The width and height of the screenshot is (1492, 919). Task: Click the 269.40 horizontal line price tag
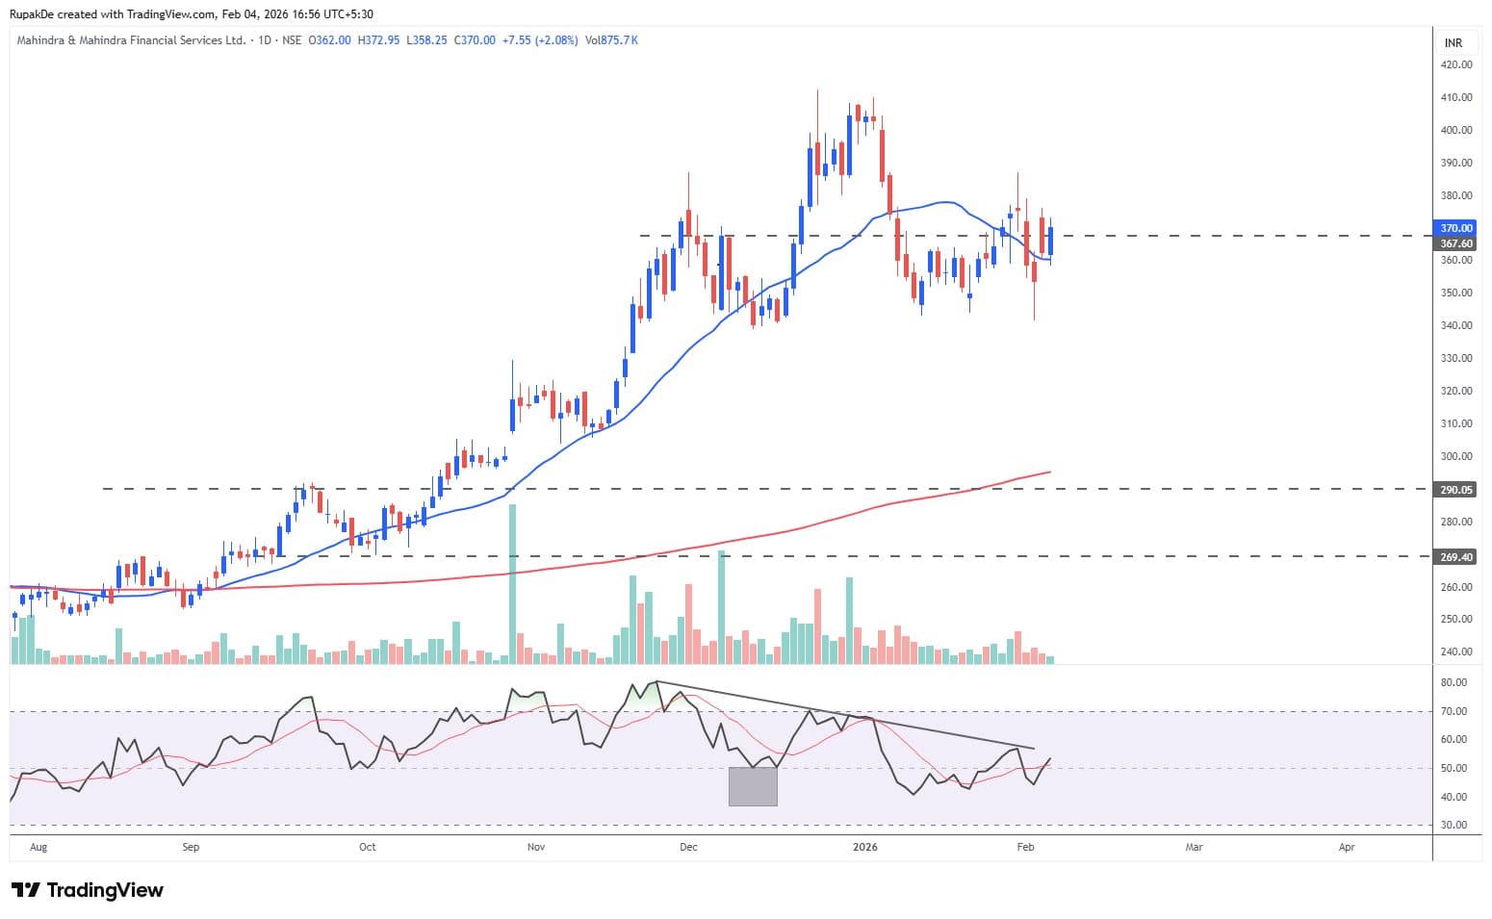tap(1454, 557)
